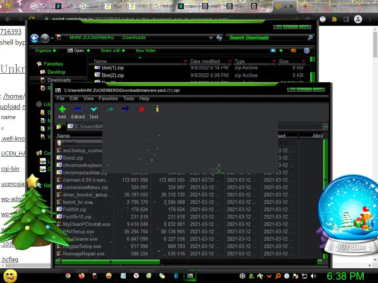Open the Edit menu in 7-Zip

[74, 99]
